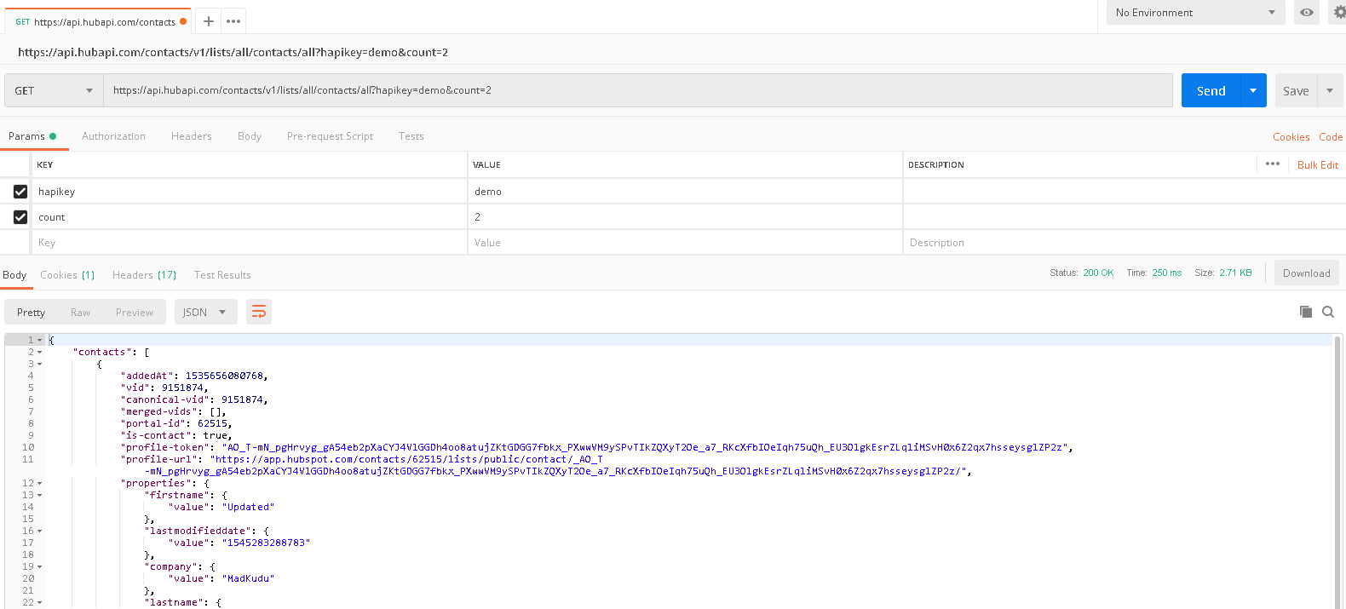Image resolution: width=1346 pixels, height=609 pixels.
Task: Click the 200 OK status text
Action: click(1098, 273)
